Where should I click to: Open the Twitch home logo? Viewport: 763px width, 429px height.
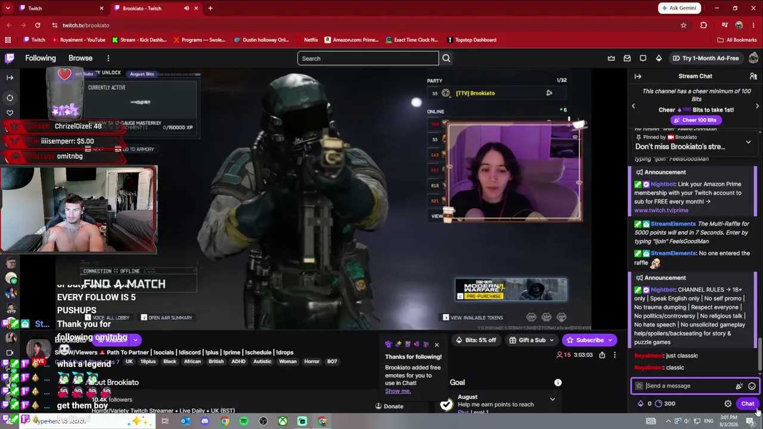(x=10, y=58)
